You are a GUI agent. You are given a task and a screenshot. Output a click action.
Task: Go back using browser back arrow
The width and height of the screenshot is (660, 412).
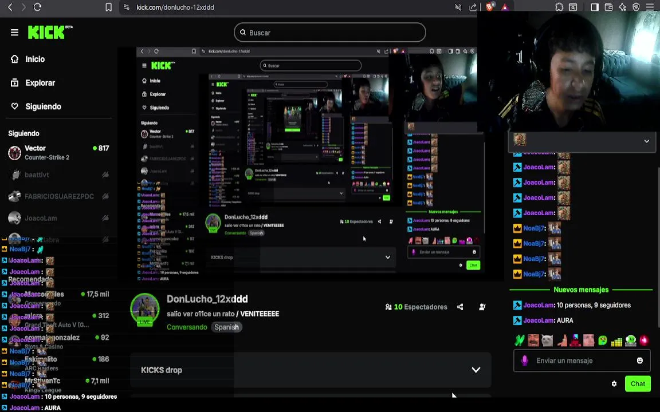10,7
